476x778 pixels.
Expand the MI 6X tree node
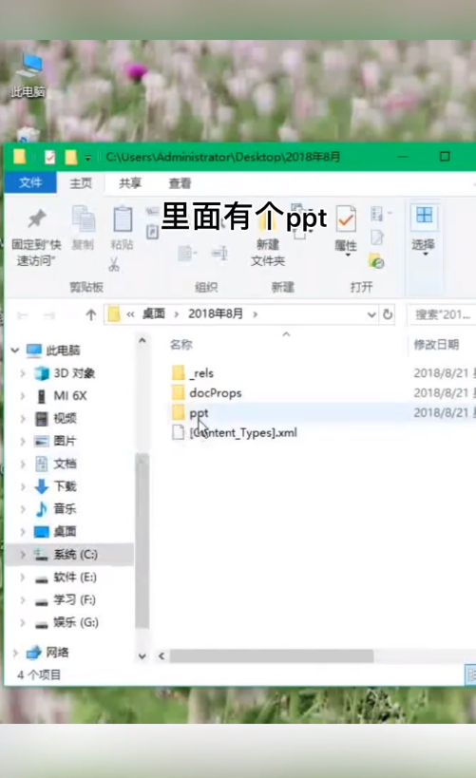point(23,396)
